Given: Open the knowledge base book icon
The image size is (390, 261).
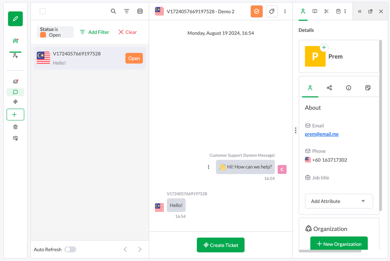Looking at the screenshot, I should point(315,11).
